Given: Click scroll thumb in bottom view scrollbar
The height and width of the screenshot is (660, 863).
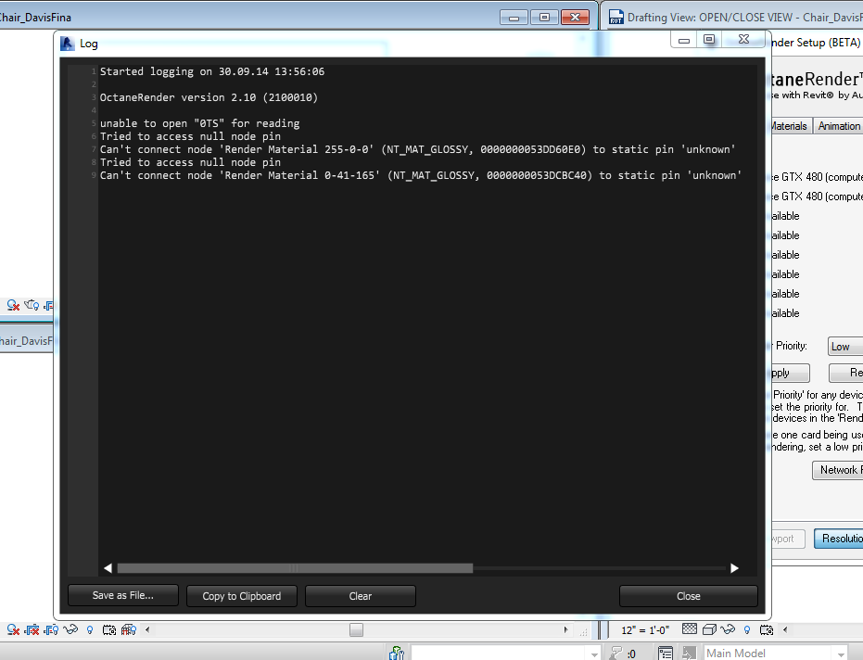Looking at the screenshot, I should point(356,629).
